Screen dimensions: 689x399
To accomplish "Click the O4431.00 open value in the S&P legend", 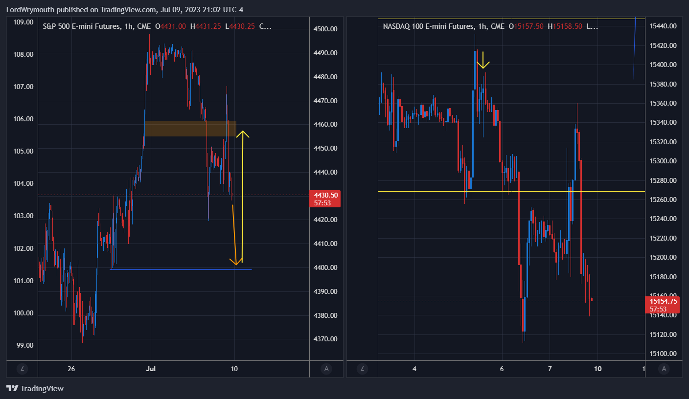I will point(170,26).
